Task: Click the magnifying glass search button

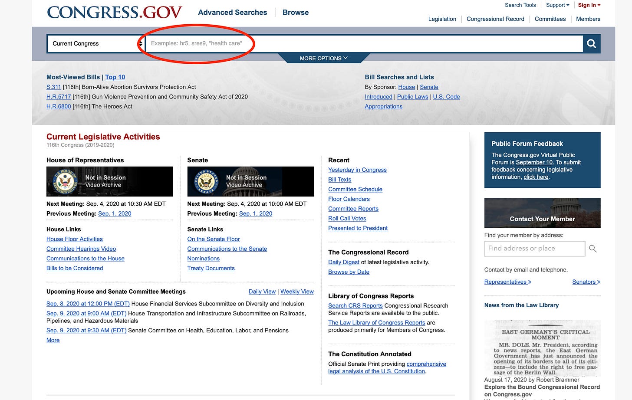Action: point(592,43)
